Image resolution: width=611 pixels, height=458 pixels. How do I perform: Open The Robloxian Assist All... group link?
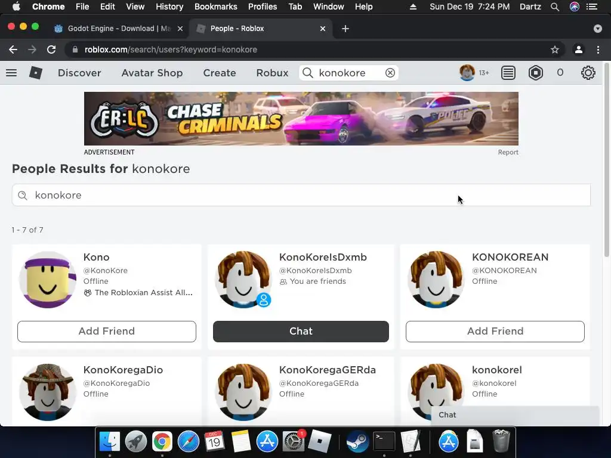pyautogui.click(x=143, y=292)
